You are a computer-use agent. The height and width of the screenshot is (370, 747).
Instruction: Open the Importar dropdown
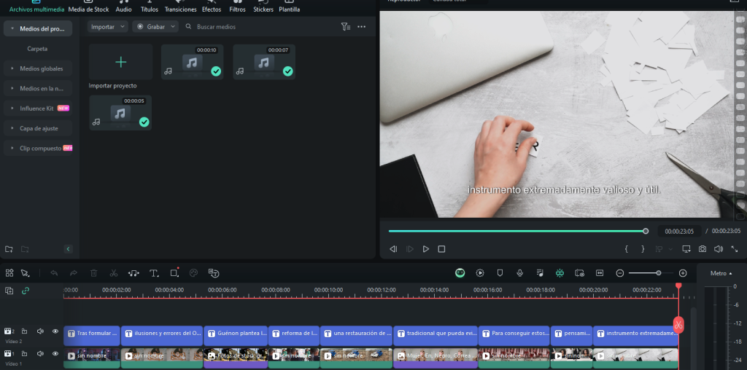tap(109, 26)
